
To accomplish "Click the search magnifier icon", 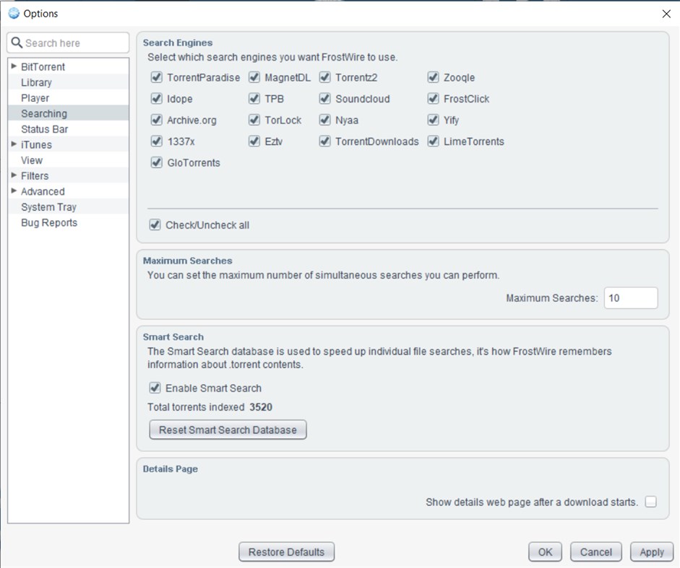I will (18, 43).
